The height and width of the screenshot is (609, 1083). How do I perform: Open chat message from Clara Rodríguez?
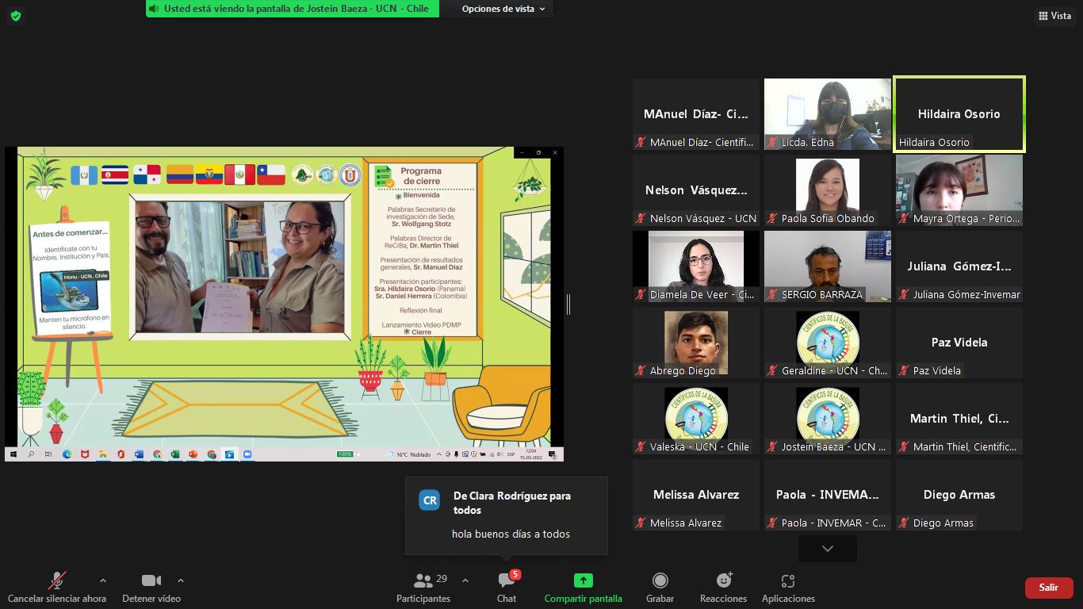click(507, 515)
